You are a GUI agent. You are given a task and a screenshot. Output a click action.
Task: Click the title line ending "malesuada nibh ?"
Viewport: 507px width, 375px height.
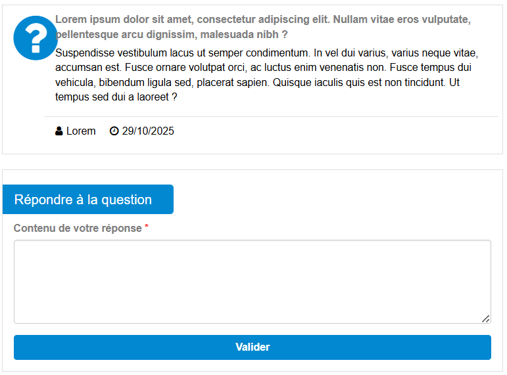point(171,34)
